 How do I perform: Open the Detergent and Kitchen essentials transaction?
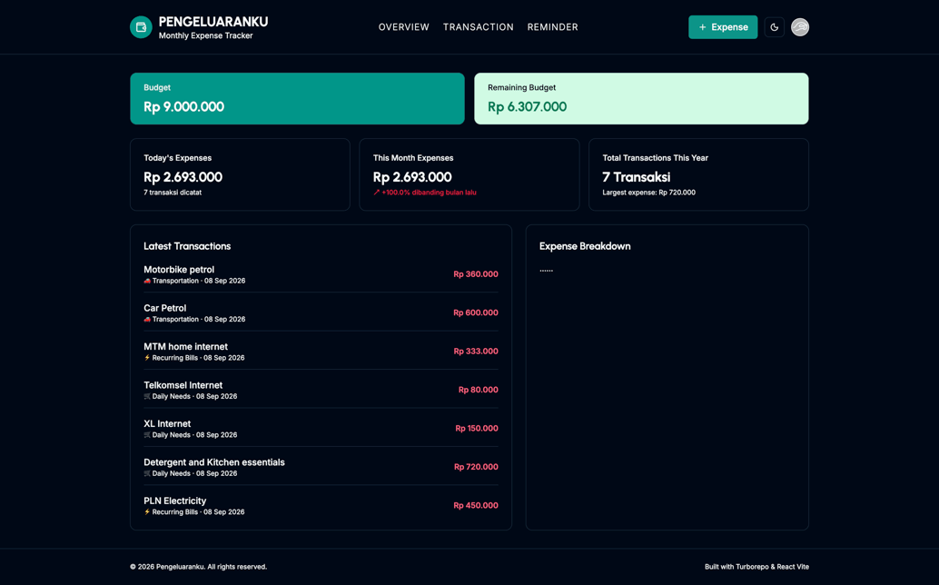point(321,467)
